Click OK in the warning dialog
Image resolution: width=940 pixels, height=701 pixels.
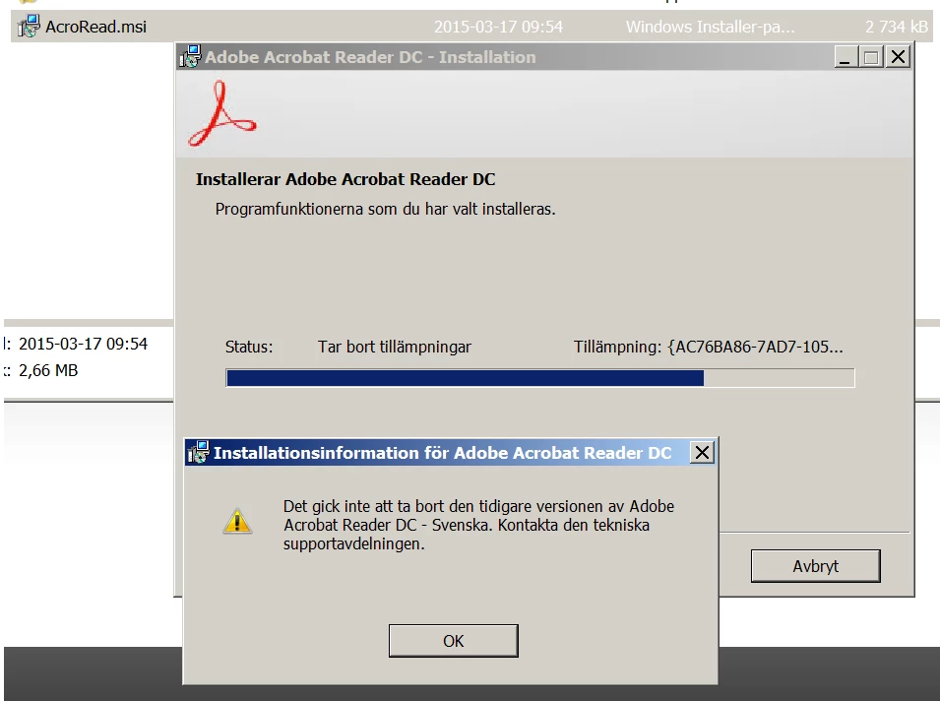pos(453,641)
